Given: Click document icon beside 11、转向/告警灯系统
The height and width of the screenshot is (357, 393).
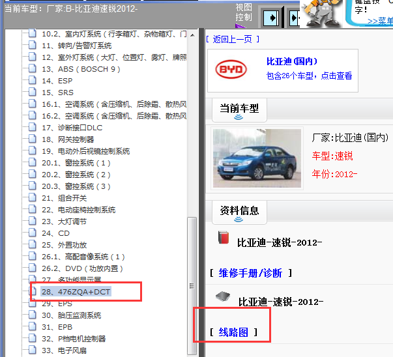Looking at the screenshot, I should coord(33,45).
